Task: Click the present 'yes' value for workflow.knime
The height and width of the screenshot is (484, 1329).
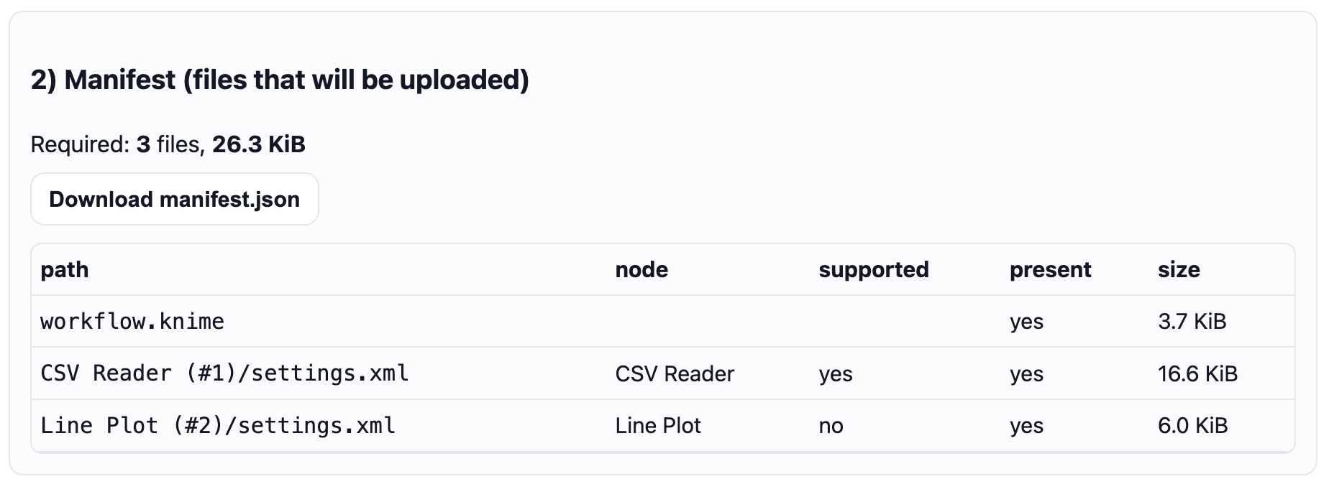Action: point(1026,321)
